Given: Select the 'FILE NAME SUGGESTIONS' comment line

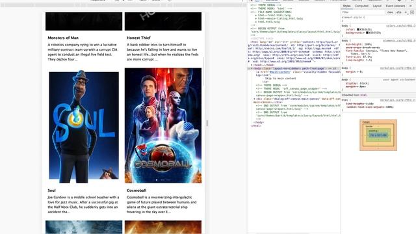Looking at the screenshot, I should [x=271, y=12].
